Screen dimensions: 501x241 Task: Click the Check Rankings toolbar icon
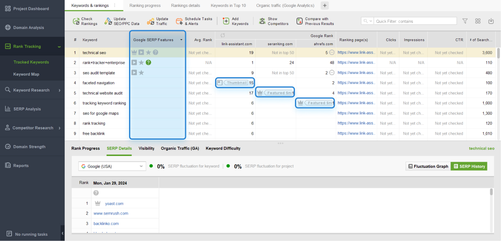76,21
